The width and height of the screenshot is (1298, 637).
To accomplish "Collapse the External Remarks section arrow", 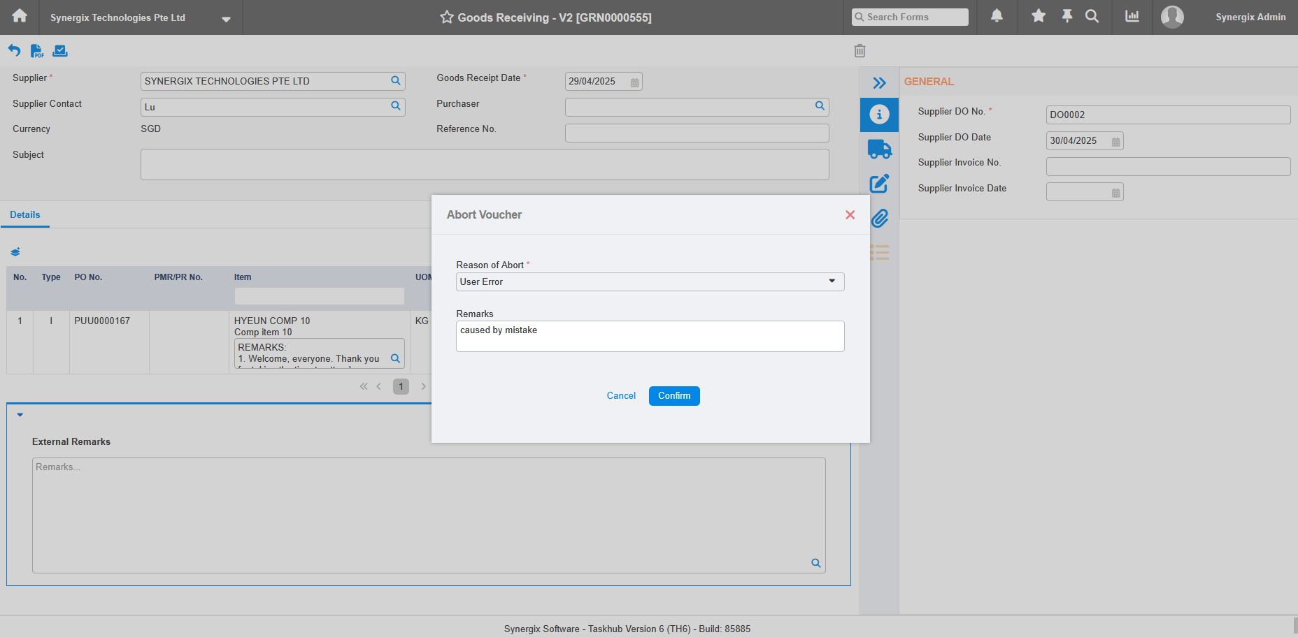I will (x=20, y=414).
